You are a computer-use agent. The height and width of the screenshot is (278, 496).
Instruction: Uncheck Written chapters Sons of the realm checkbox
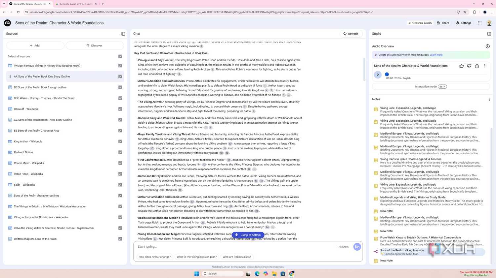click(x=120, y=239)
